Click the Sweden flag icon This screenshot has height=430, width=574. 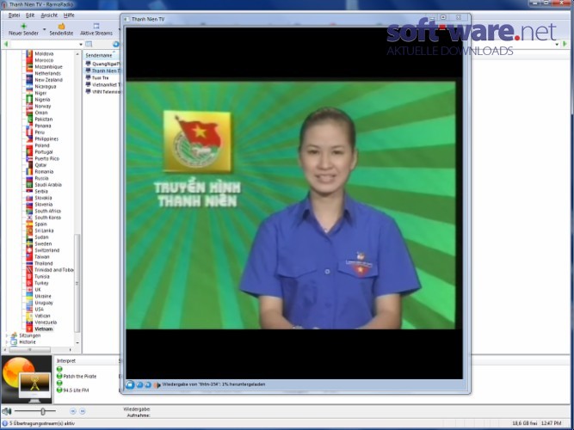[29, 243]
